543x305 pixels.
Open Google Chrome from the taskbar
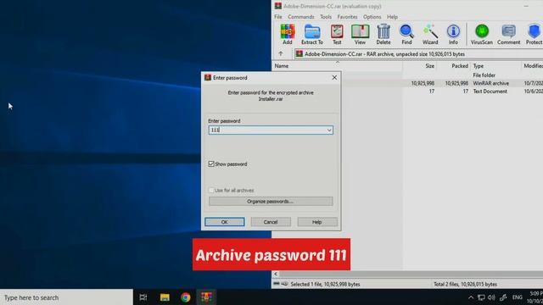coord(186,297)
